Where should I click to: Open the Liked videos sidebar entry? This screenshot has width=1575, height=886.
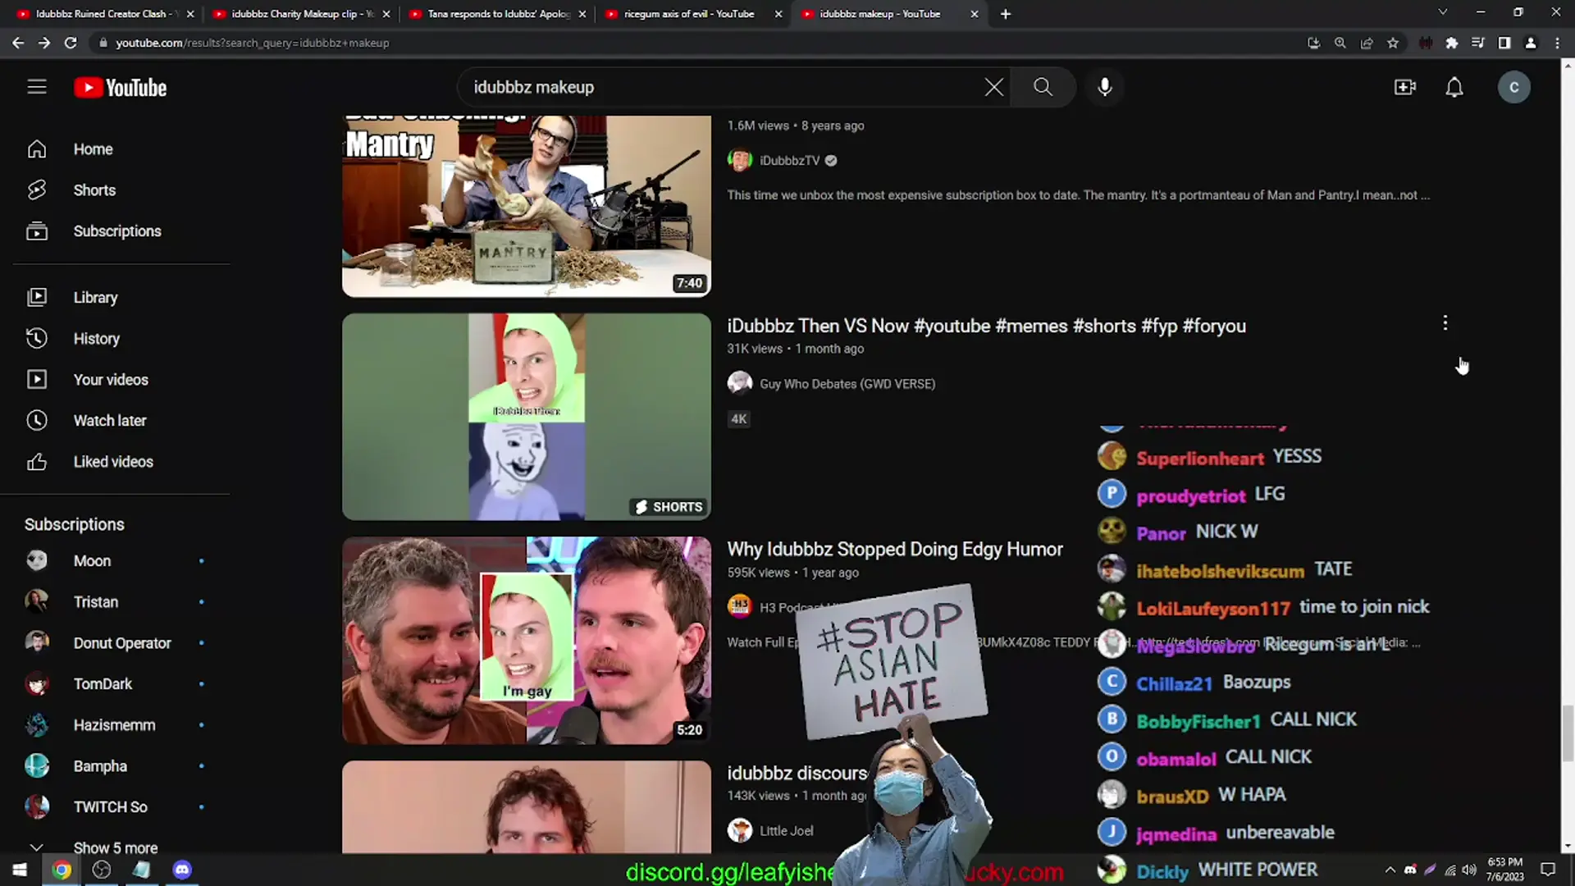(x=113, y=461)
